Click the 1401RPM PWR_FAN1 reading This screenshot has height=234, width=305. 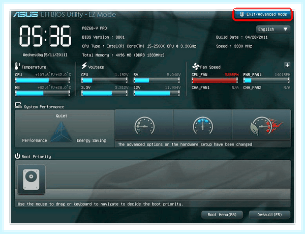point(283,75)
